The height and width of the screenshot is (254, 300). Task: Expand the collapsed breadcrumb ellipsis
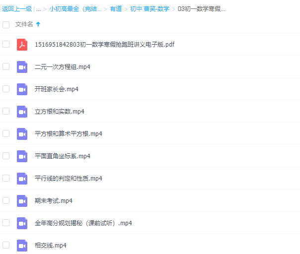point(38,9)
